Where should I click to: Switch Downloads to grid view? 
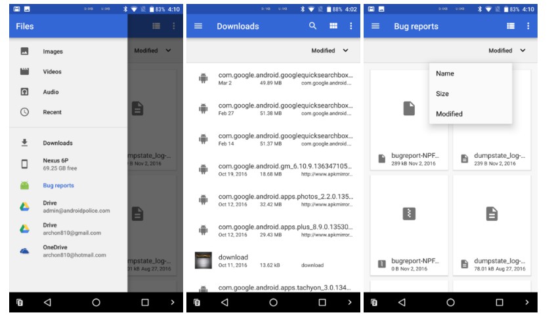333,26
